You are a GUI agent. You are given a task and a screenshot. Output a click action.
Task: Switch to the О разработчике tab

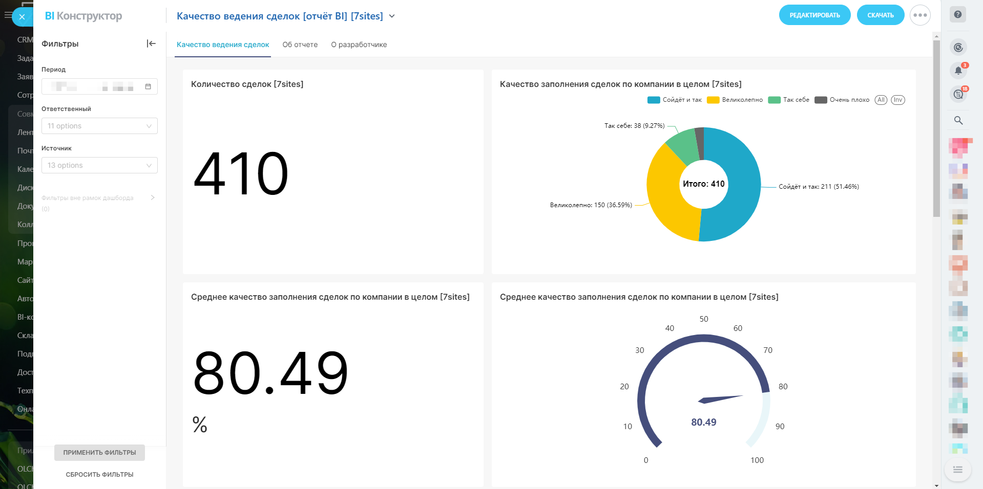point(359,45)
